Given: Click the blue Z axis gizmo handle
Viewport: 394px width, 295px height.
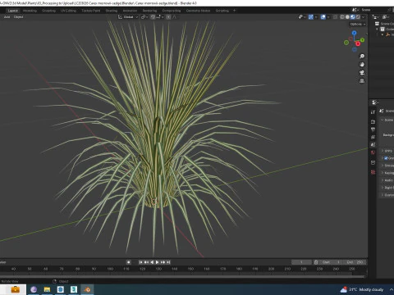Looking at the screenshot, I should [x=355, y=33].
